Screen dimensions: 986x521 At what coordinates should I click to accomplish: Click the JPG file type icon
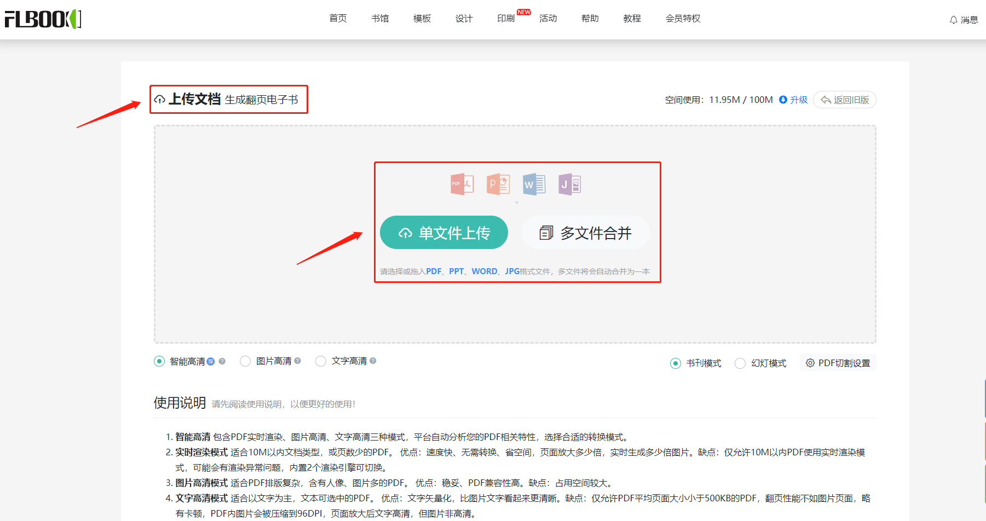tap(569, 184)
